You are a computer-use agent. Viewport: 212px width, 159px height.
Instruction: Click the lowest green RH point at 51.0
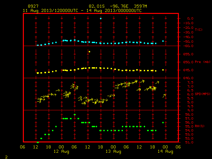38,142
